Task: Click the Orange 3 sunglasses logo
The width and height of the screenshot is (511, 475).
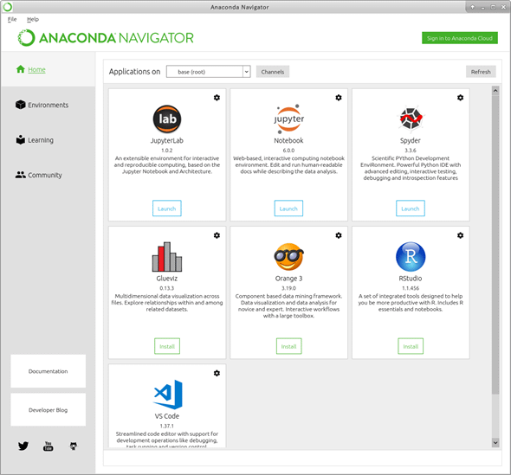Action: [x=288, y=257]
